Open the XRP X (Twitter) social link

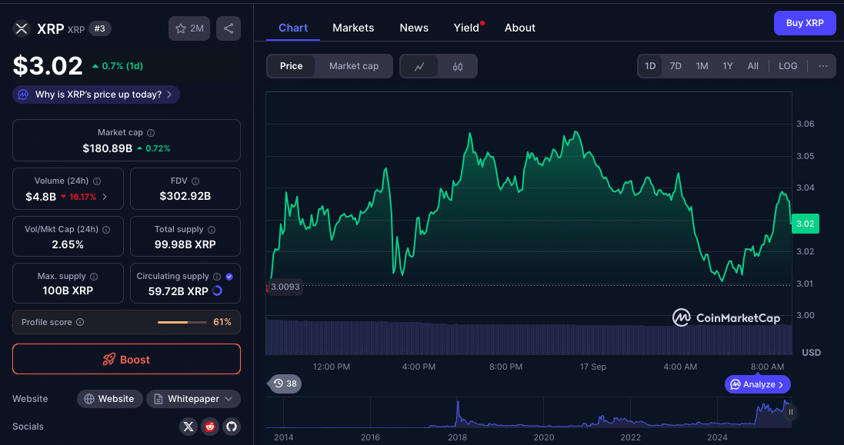click(188, 427)
